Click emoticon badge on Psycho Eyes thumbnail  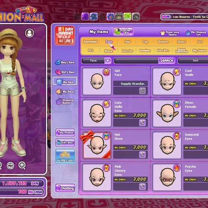[177, 168]
